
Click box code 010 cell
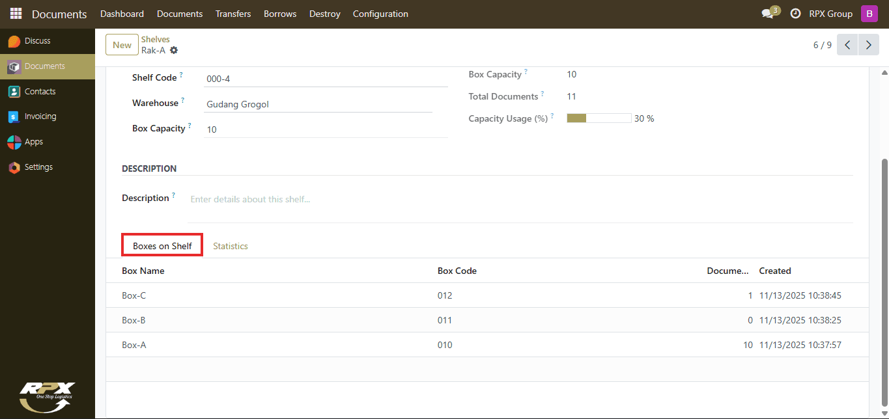click(x=445, y=345)
